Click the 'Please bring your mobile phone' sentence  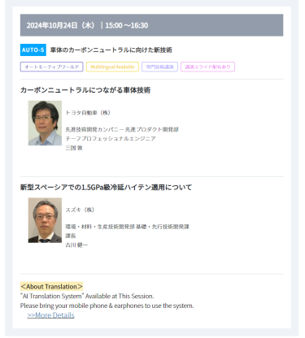[x=107, y=305]
